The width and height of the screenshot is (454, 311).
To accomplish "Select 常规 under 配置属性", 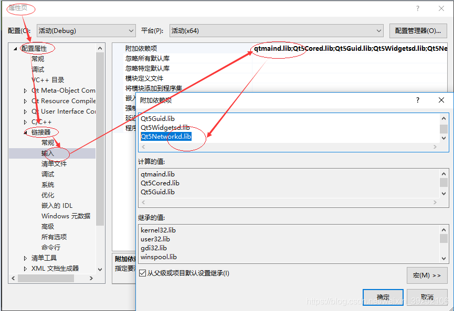I will coord(38,59).
